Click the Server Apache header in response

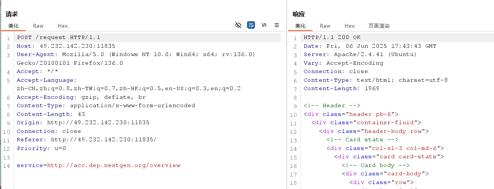(360, 55)
